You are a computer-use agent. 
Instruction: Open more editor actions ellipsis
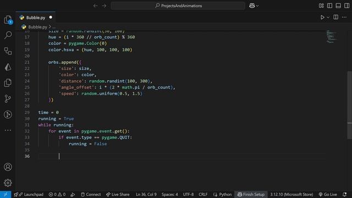(344, 17)
